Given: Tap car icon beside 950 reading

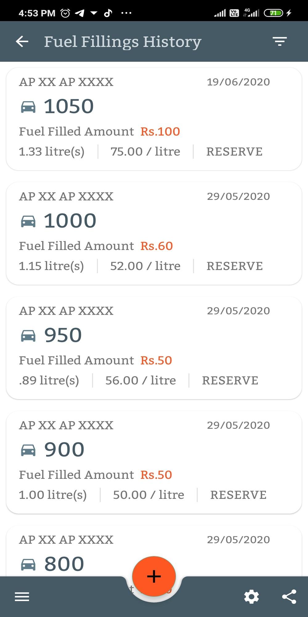Looking at the screenshot, I should pos(28,336).
